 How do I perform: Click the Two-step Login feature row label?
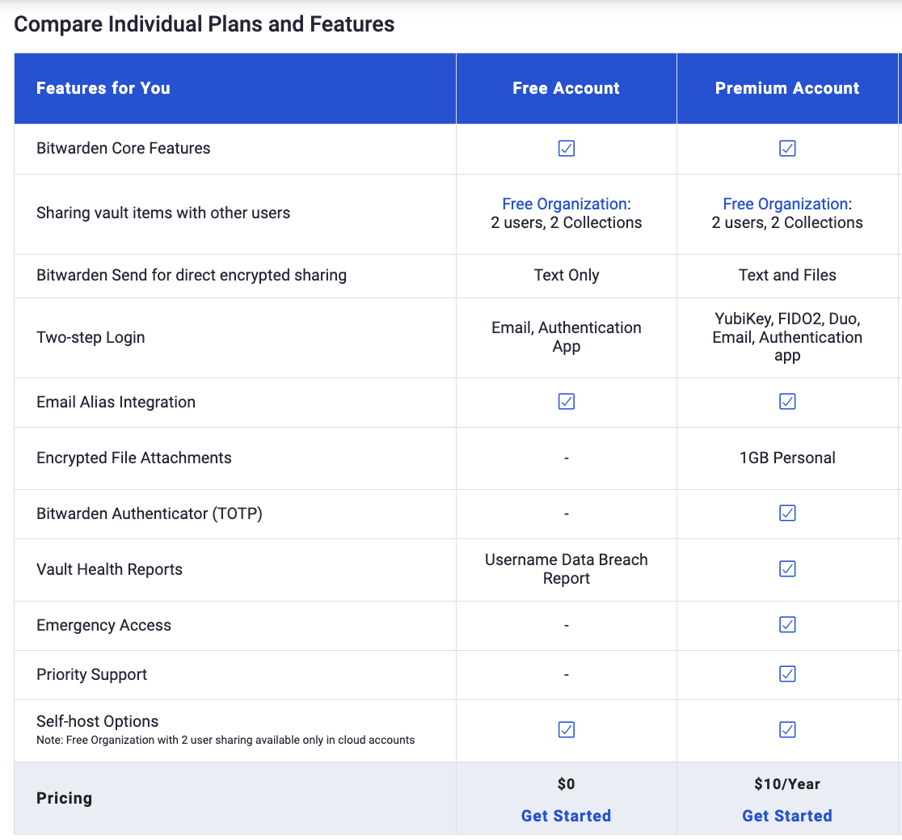91,338
